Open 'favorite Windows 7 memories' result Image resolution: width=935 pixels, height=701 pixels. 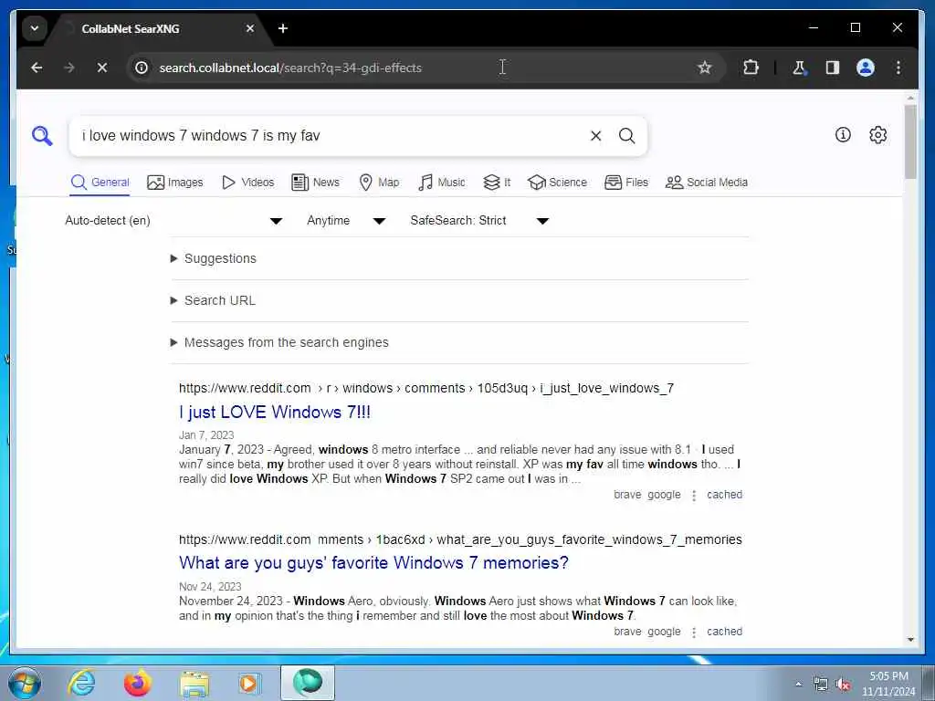(x=373, y=563)
